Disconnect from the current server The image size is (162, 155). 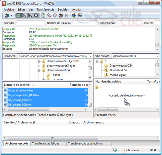coord(61,15)
